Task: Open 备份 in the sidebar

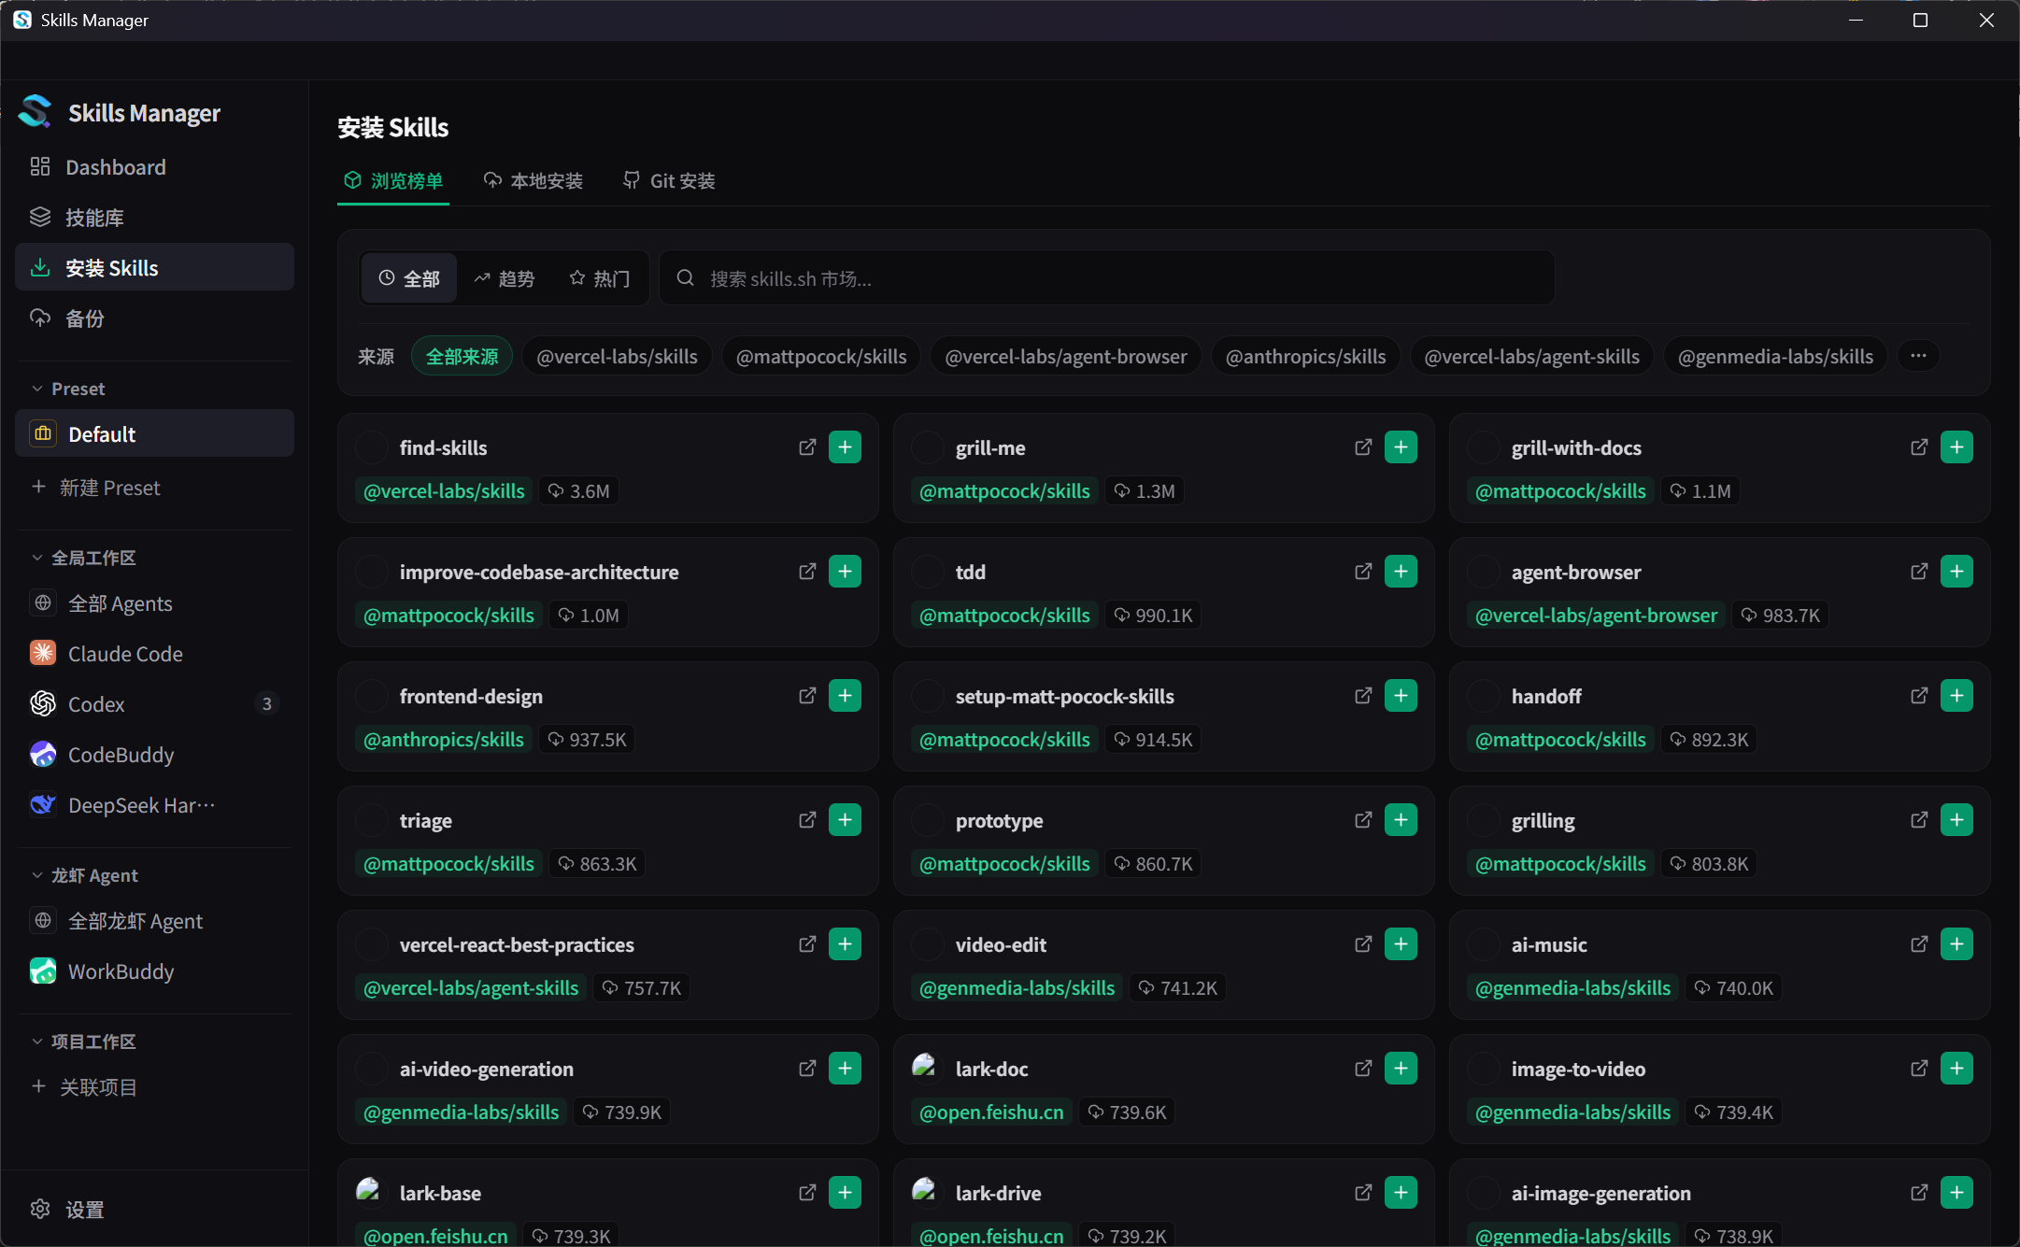Action: tap(154, 319)
